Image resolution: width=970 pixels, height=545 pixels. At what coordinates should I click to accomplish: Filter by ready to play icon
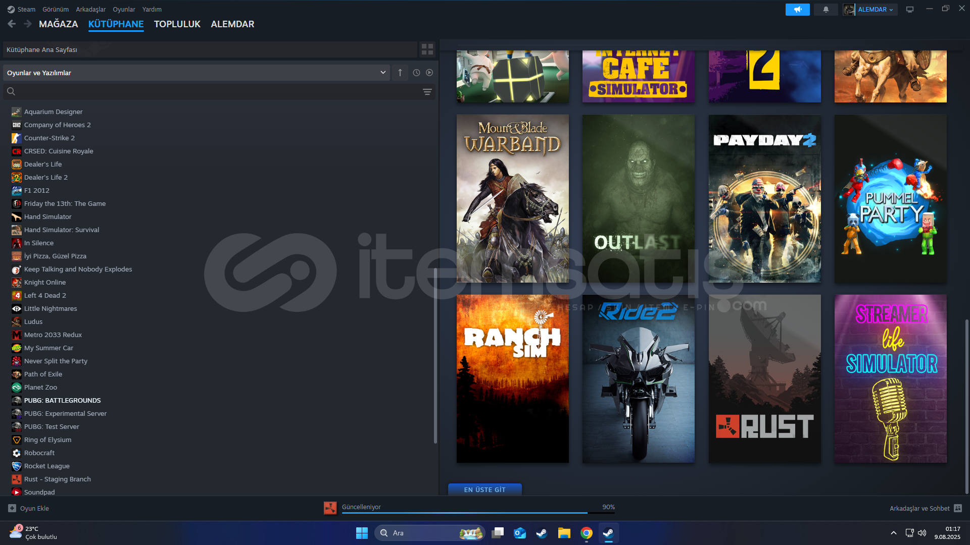point(429,73)
